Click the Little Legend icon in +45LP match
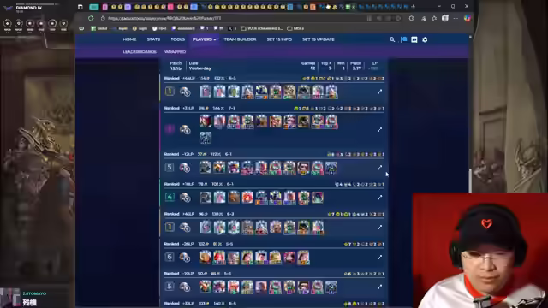548x308 pixels. pos(185,228)
